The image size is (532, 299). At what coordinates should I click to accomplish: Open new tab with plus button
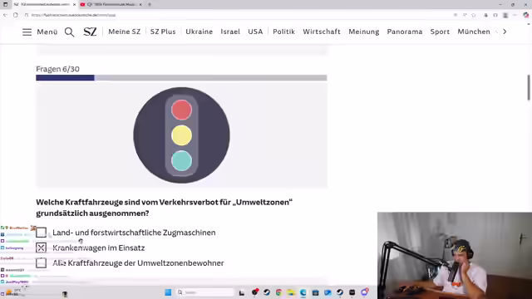tap(150, 4)
